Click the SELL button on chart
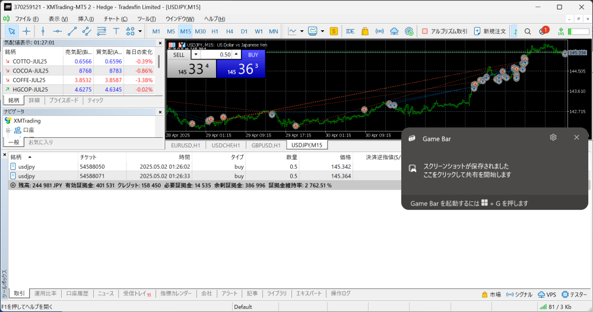 click(x=179, y=55)
